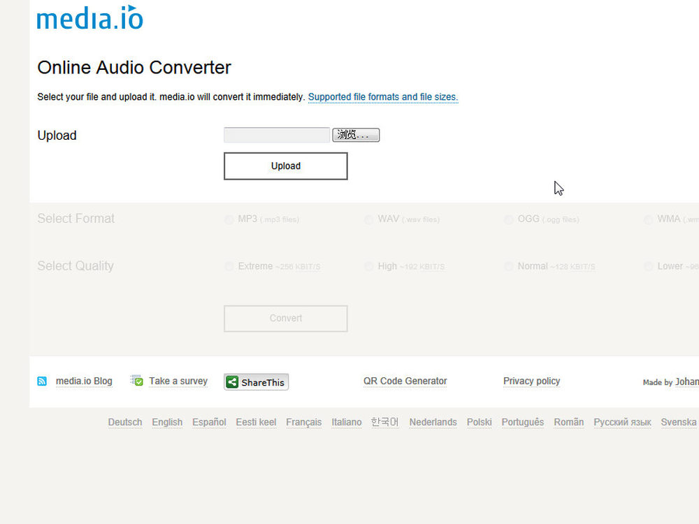The height and width of the screenshot is (524, 699).
Task: Switch language to Español
Action: [209, 423]
